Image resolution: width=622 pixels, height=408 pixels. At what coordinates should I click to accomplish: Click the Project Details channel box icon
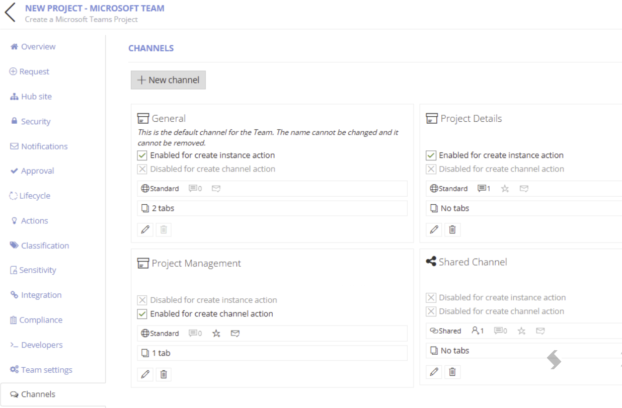point(432,119)
